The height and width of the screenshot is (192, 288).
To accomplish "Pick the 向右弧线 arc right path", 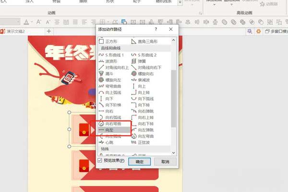I will 110,117.
